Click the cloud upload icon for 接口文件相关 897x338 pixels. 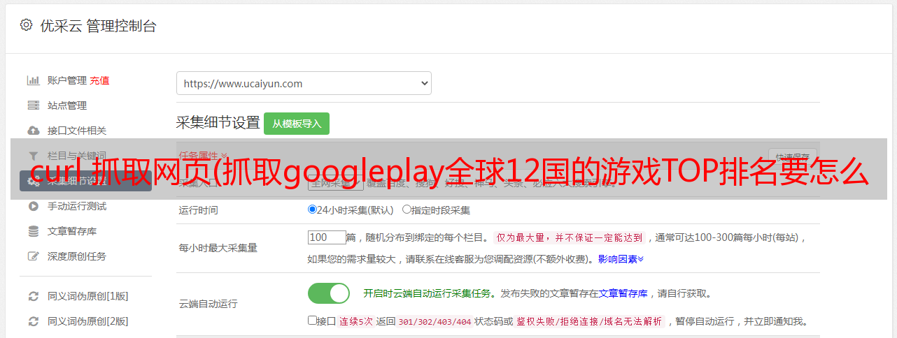(x=33, y=131)
